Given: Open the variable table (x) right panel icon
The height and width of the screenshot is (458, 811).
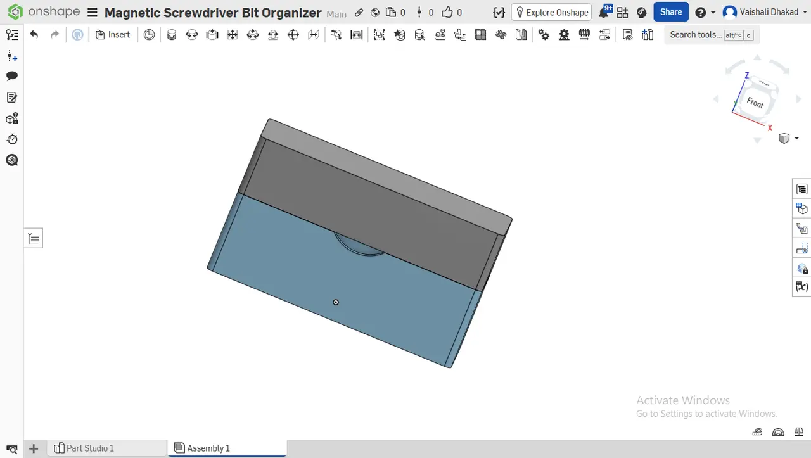Looking at the screenshot, I should pyautogui.click(x=802, y=288).
